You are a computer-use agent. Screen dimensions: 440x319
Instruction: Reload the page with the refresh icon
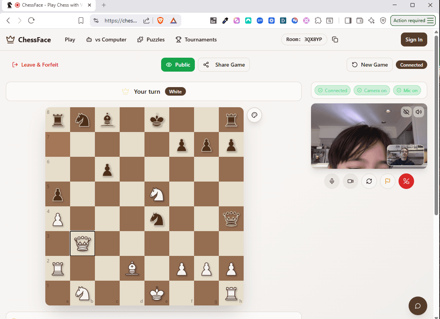(x=31, y=21)
